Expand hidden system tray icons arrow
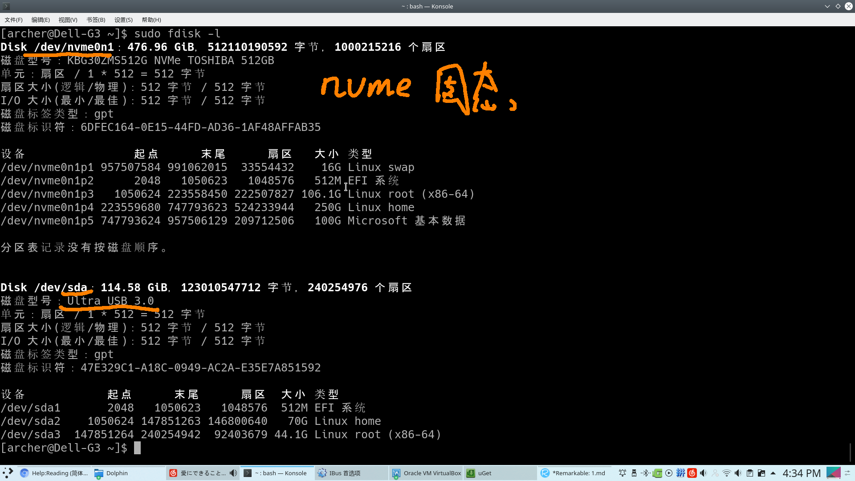Viewport: 855px width, 481px height. click(x=773, y=473)
